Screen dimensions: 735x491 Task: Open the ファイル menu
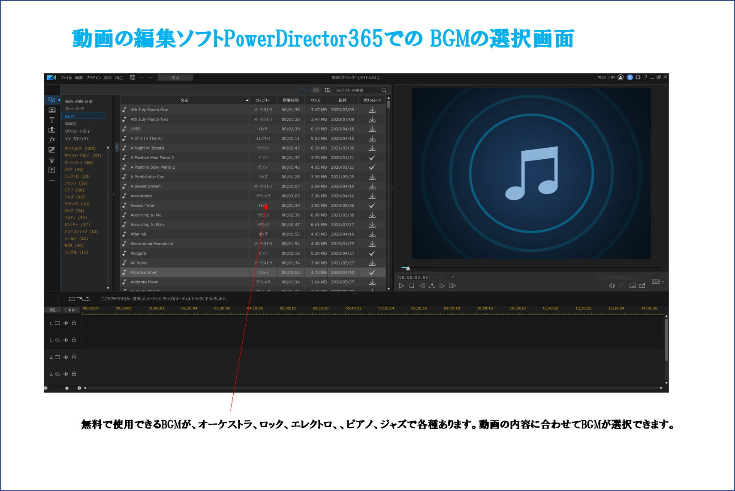(x=66, y=77)
